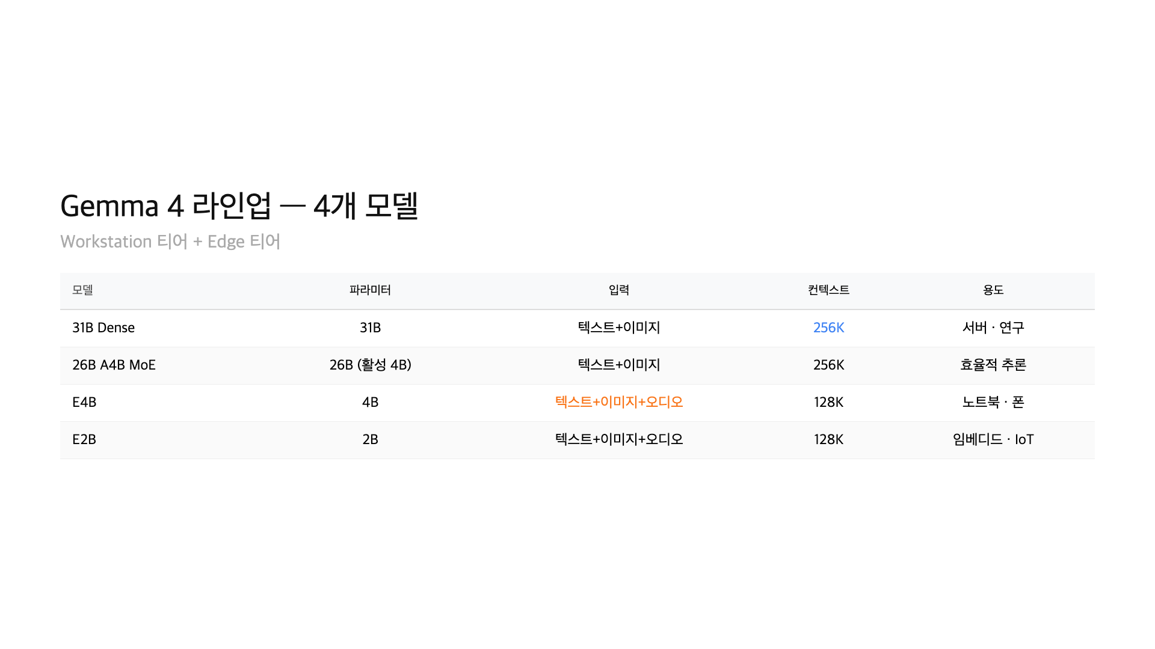Screen dimensions: 1155x649
Task: Select the E2B model cell
Action: (x=84, y=439)
